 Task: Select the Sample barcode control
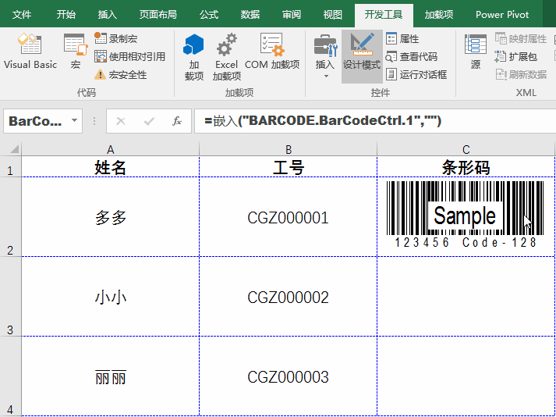tap(465, 214)
